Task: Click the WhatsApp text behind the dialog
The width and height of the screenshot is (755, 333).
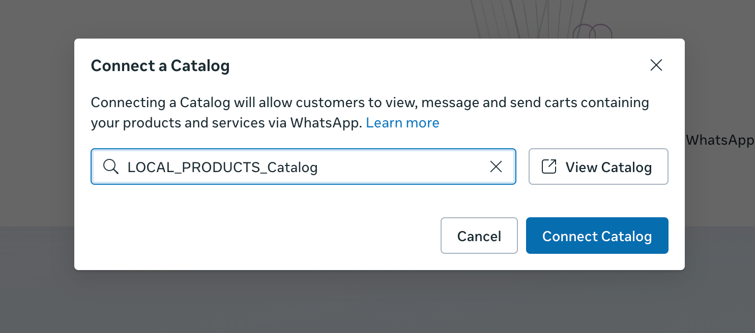Action: coord(719,140)
